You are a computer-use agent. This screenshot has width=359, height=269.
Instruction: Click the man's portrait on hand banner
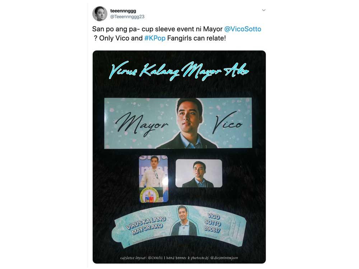[x=187, y=123]
